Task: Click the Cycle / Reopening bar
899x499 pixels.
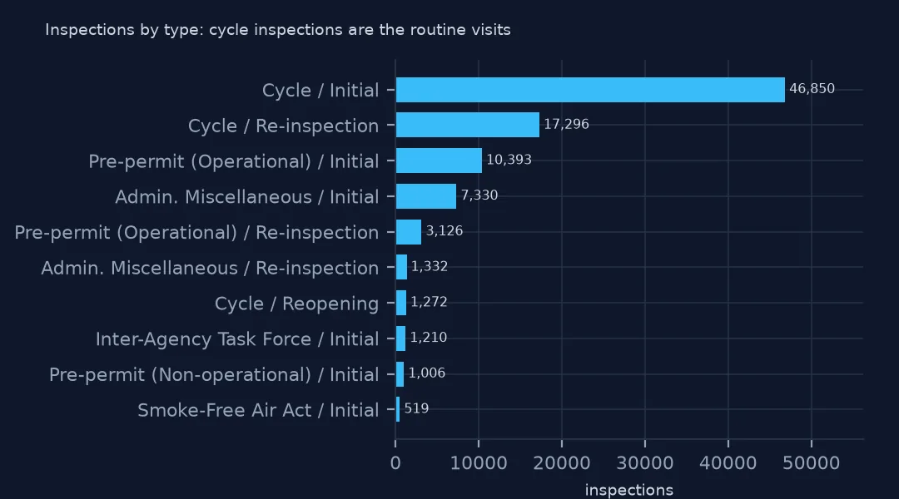Action: point(400,303)
